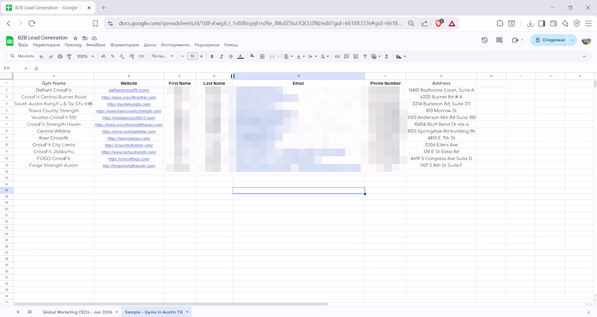Screen dimensions: 597x317
Task: Insert a link from toolbar
Action: click(x=337, y=56)
